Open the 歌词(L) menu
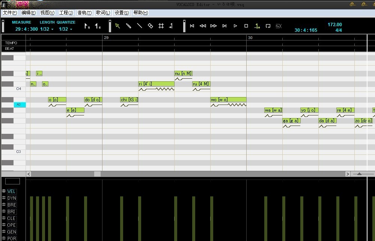The image size is (375, 241). tap(103, 13)
